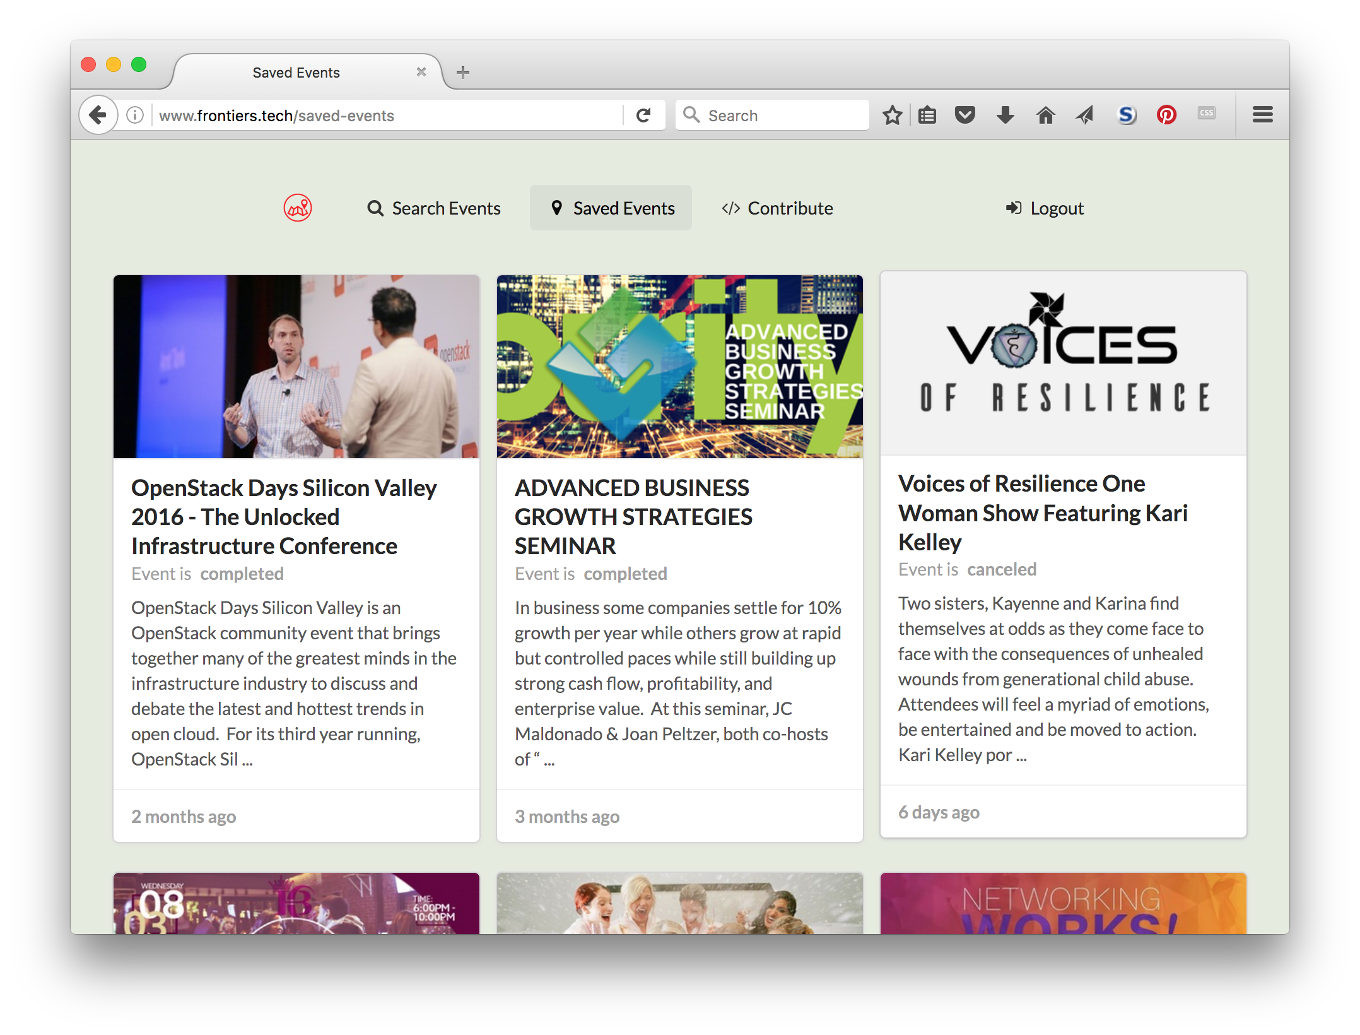Show site info icon in address bar

(x=135, y=115)
